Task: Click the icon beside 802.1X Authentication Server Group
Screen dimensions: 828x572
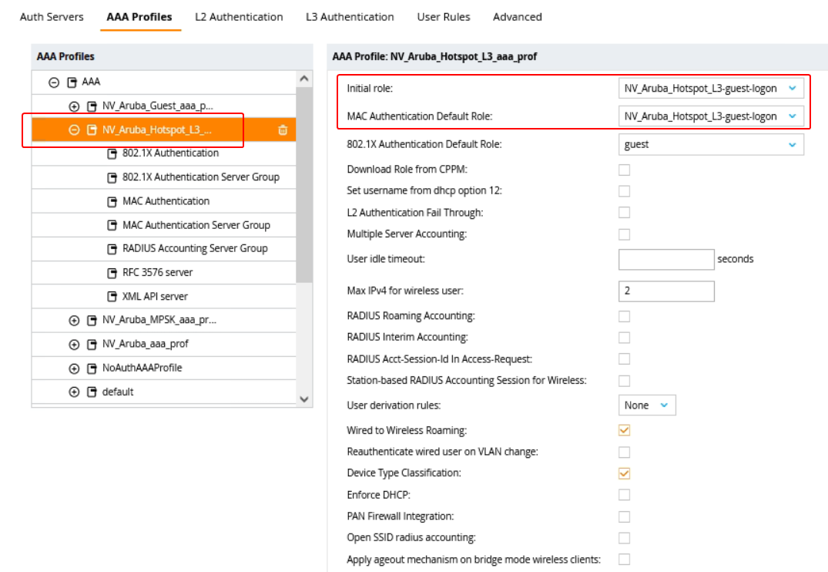Action: (x=112, y=177)
